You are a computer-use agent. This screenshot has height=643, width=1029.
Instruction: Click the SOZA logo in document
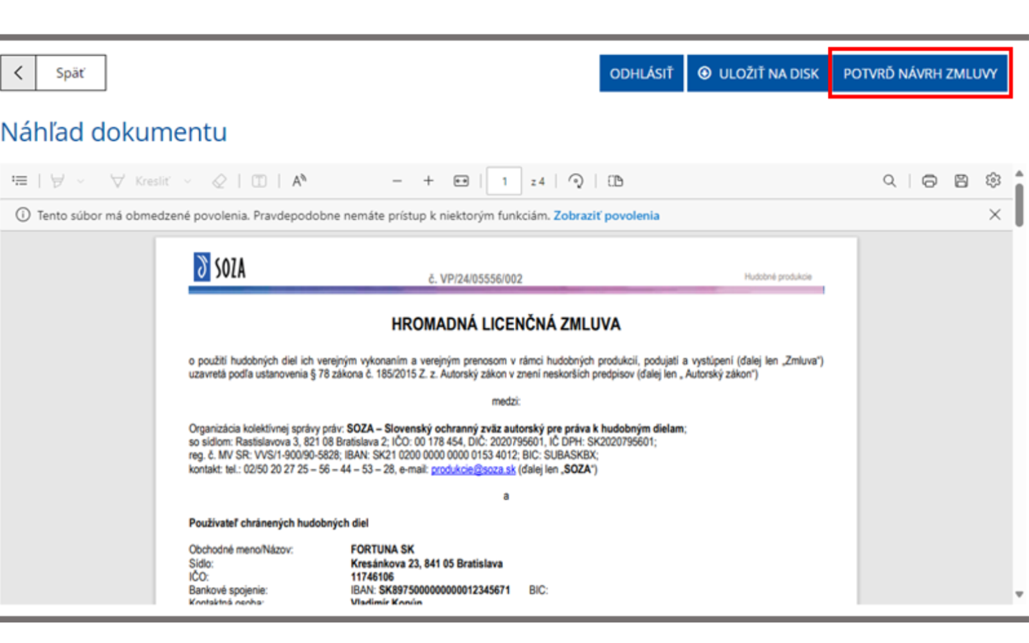(x=219, y=267)
